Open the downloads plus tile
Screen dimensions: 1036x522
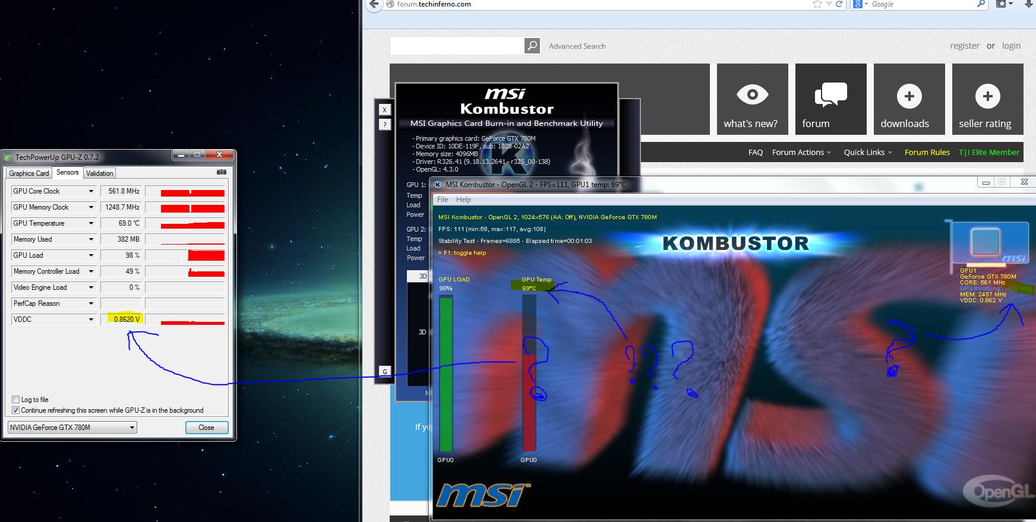pyautogui.click(x=909, y=99)
